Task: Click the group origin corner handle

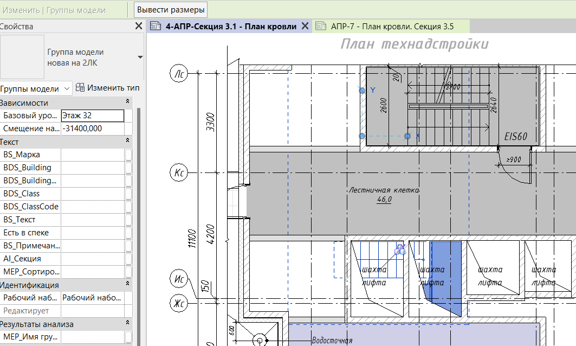Action: [362, 136]
